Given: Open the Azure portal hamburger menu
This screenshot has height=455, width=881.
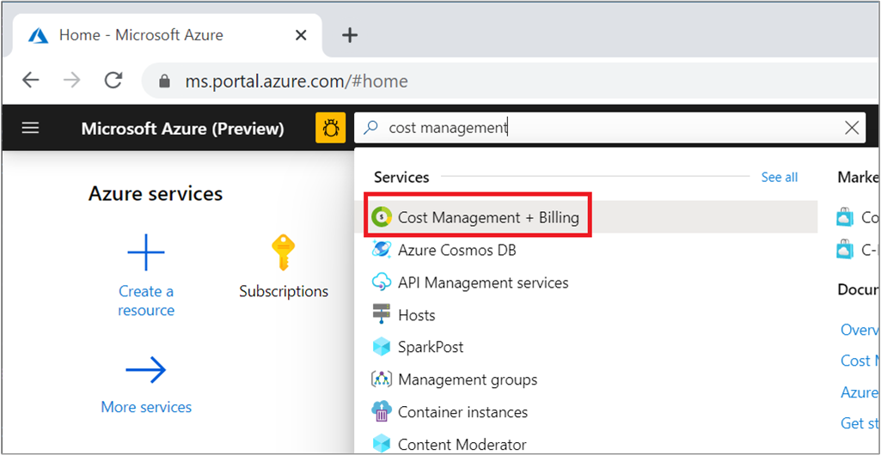Looking at the screenshot, I should coord(31,128).
